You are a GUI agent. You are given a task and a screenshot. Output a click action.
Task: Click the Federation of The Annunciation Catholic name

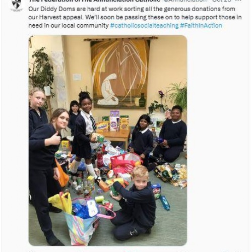[x=94, y=1]
